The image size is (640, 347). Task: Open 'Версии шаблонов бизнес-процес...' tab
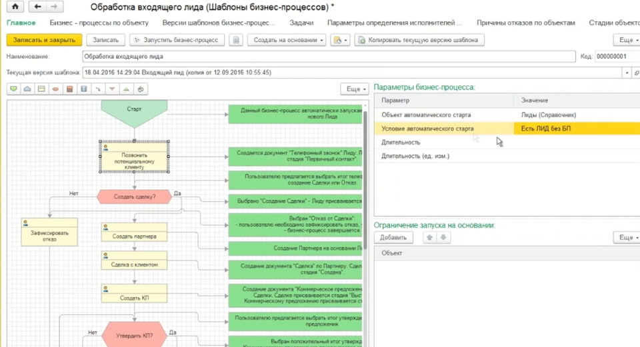(x=219, y=23)
